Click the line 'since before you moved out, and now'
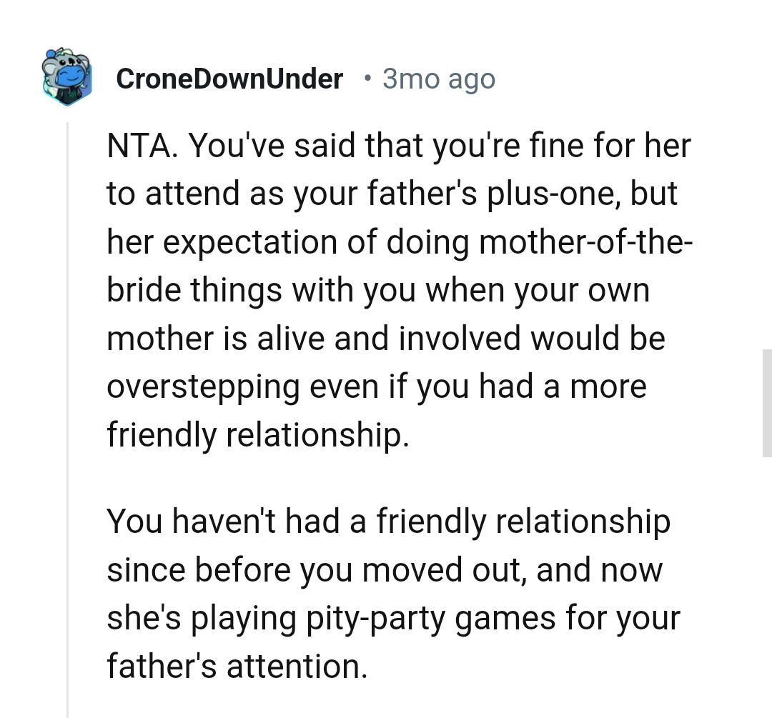This screenshot has height=718, width=772. click(385, 570)
